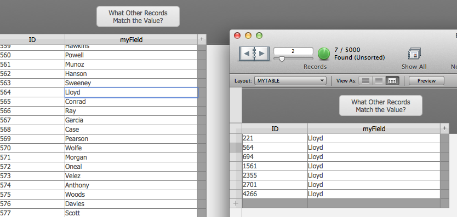
Task: Click ID 575 in back window
Action: (x=32, y=195)
